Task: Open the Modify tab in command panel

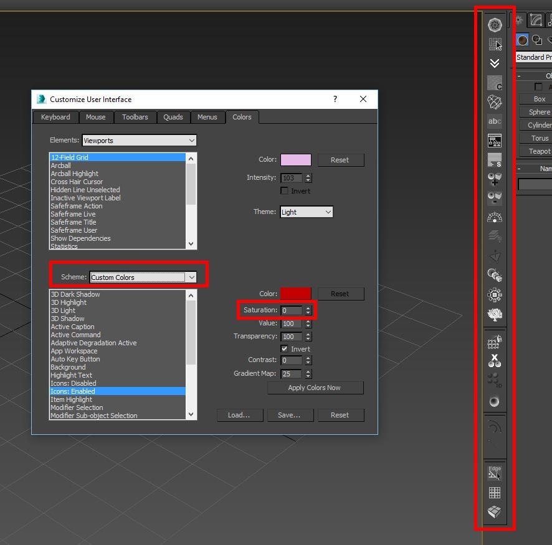Action: (x=536, y=20)
